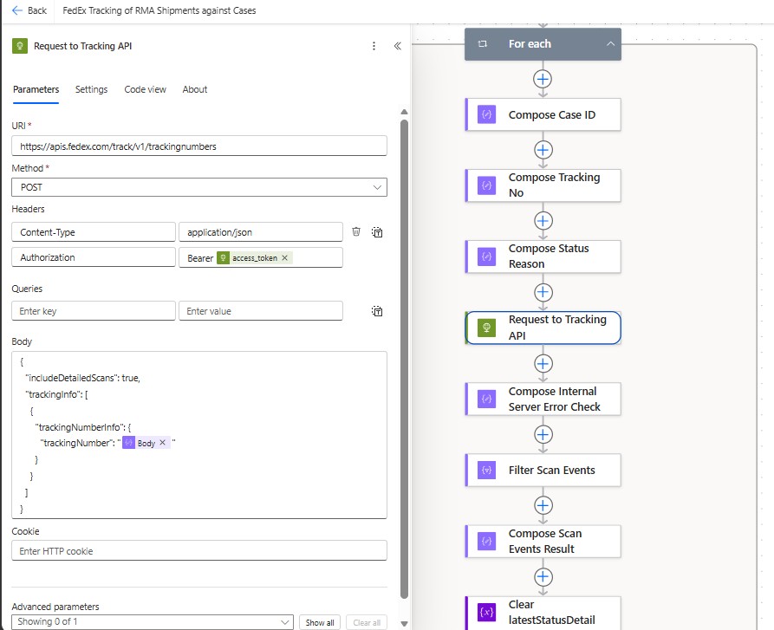Click the Authorization header key field
The height and width of the screenshot is (630, 774).
(94, 257)
